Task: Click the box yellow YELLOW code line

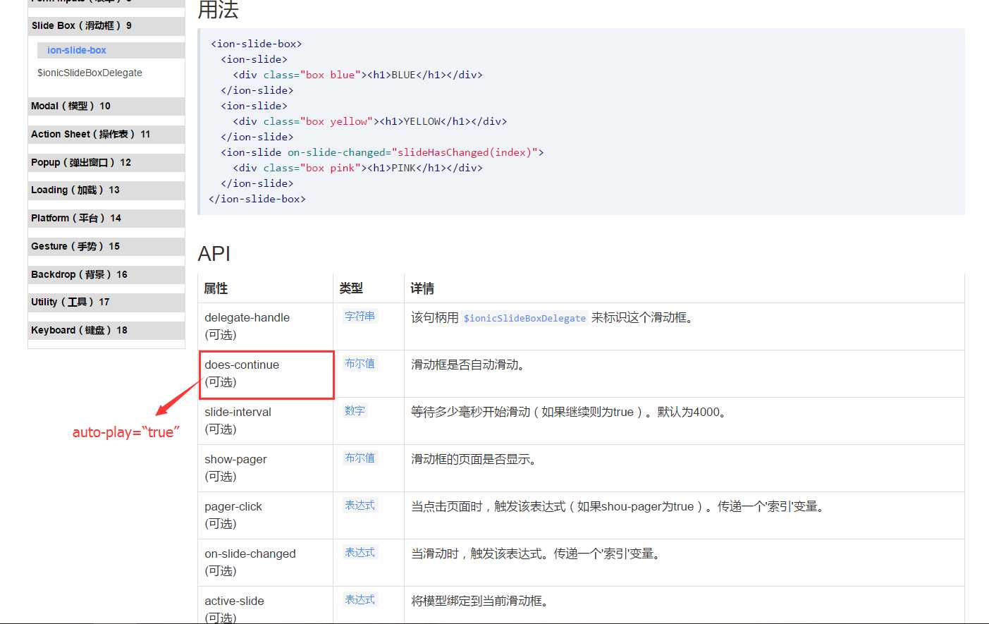Action: [370, 121]
